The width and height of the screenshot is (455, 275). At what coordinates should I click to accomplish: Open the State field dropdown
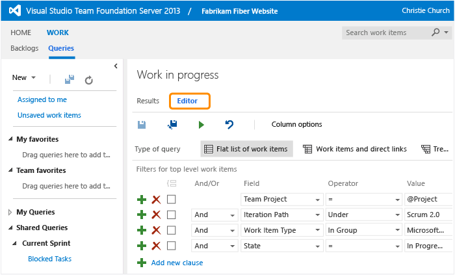[x=317, y=246]
